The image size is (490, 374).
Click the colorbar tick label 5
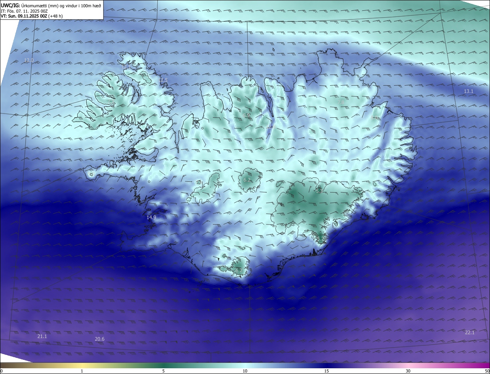tap(163, 371)
